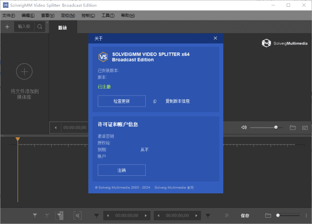Viewport: 312px width, 224px height.
Task: Open the 文件 menu
Action: point(9,16)
